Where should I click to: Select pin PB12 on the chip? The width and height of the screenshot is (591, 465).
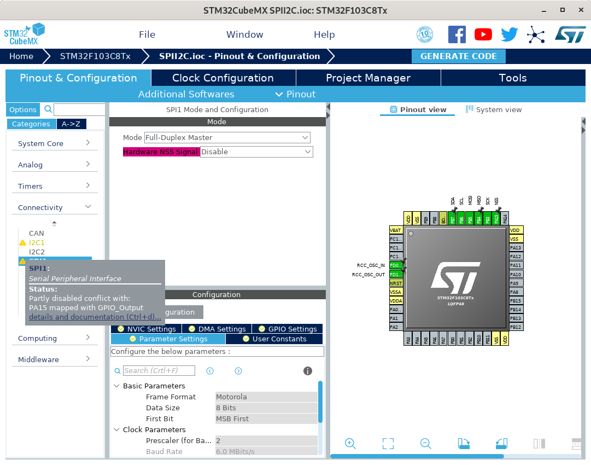[x=516, y=327]
